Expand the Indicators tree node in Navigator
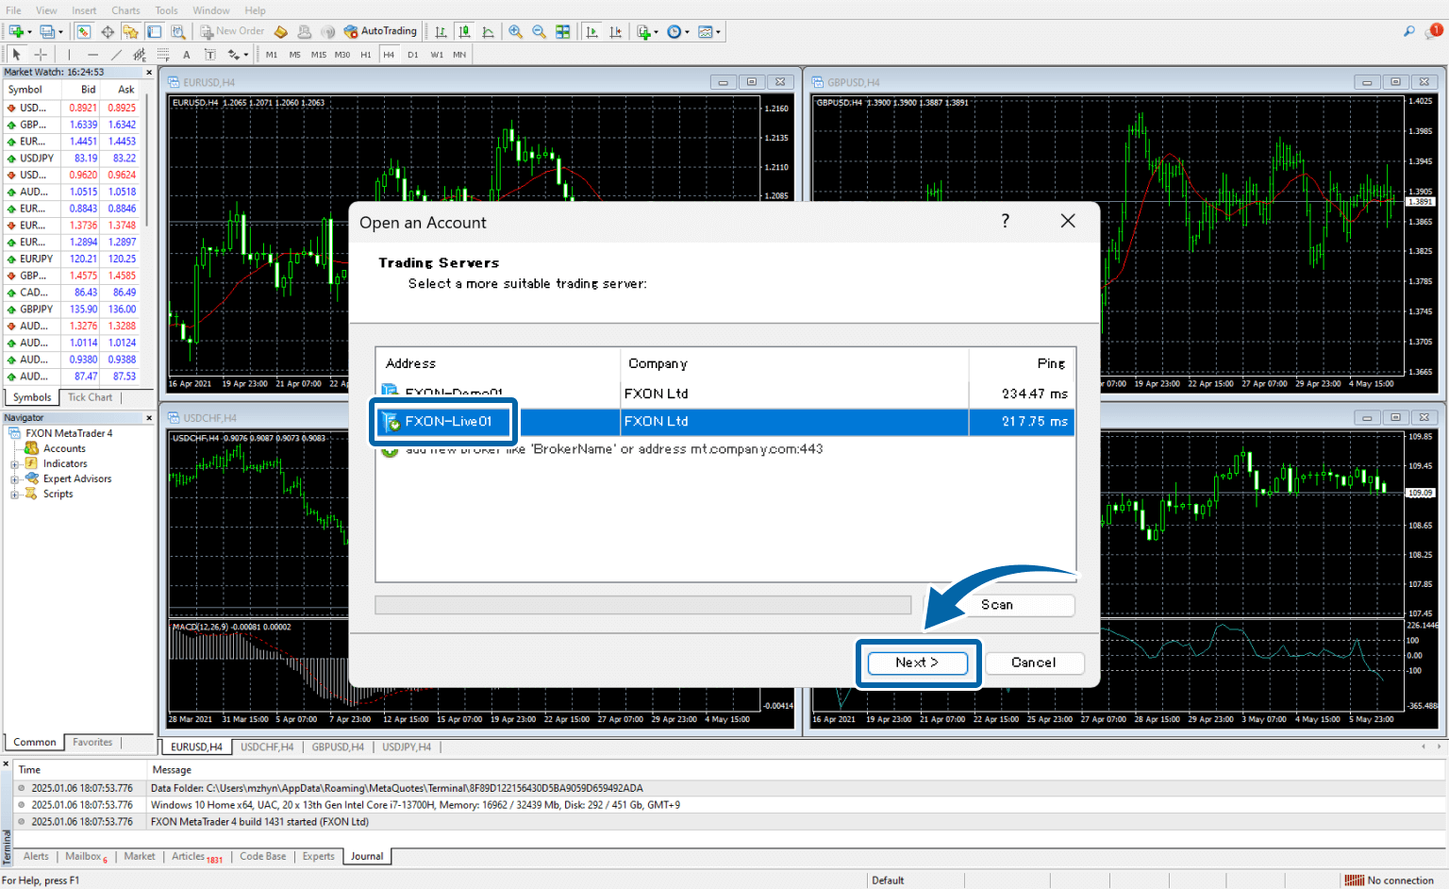The width and height of the screenshot is (1449, 889). coord(14,464)
